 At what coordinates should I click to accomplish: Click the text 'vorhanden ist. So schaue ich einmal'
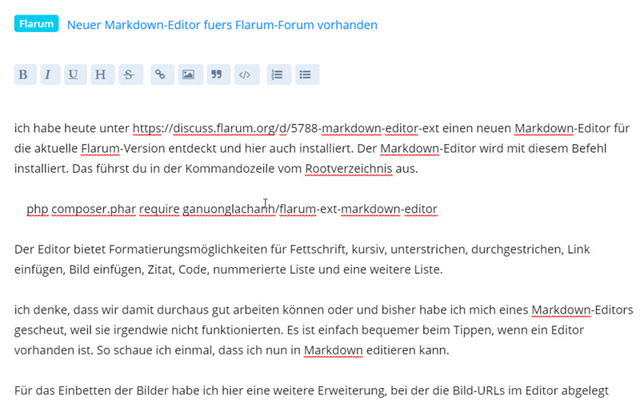pyautogui.click(x=114, y=350)
